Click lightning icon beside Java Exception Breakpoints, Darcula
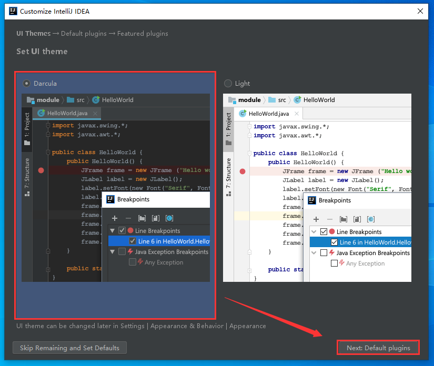 click(130, 251)
